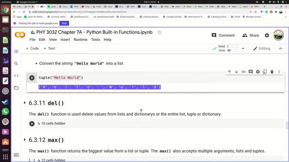289x162 pixels.
Task: Click the page vertical scrollbar thumb
Action: pyautogui.click(x=287, y=126)
